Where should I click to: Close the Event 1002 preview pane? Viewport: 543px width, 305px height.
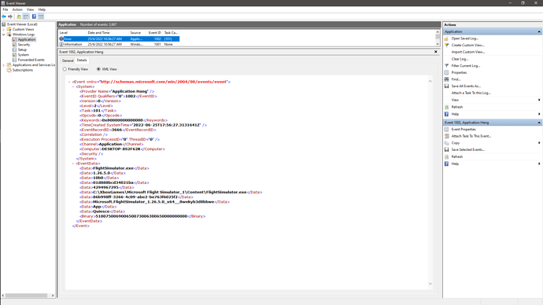(436, 52)
